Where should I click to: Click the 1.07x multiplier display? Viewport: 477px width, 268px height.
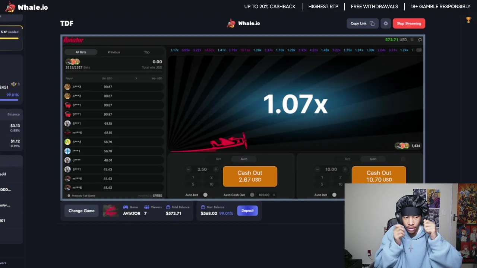pos(295,104)
